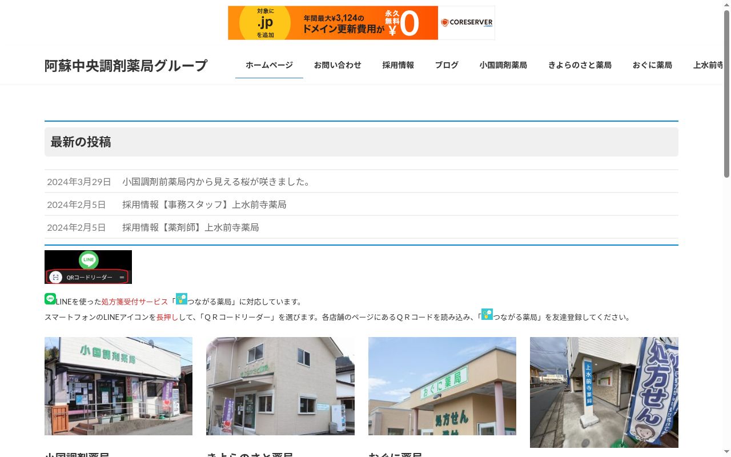Screen dimensions: 731x457
Task: Click the vertical page scrollbar
Action: click(x=727, y=94)
